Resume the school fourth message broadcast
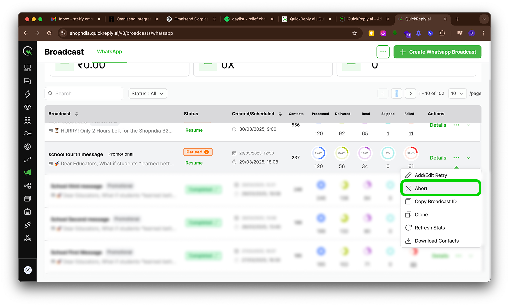This screenshot has height=306, width=509. tap(194, 163)
